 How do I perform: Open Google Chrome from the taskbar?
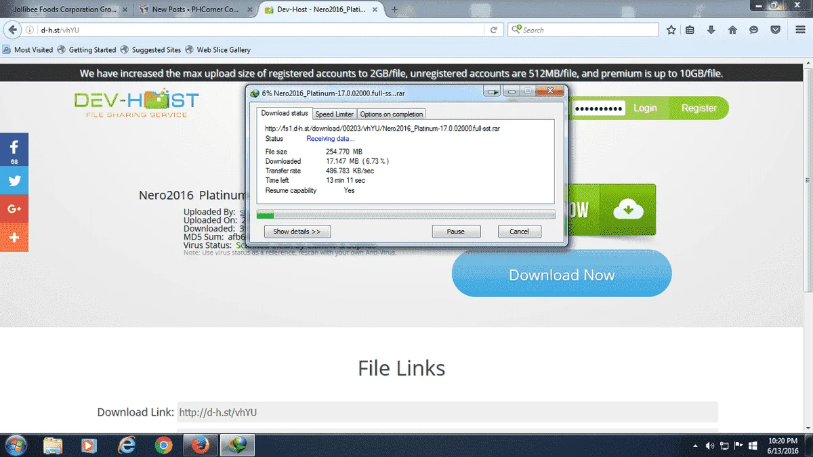coord(163,445)
